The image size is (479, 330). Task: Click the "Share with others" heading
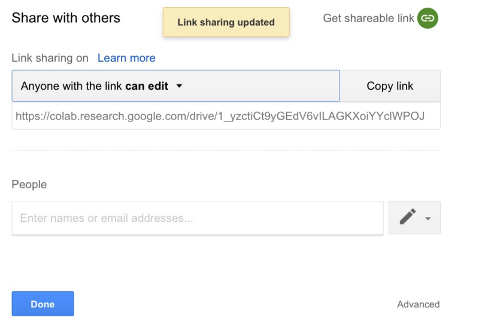point(66,18)
